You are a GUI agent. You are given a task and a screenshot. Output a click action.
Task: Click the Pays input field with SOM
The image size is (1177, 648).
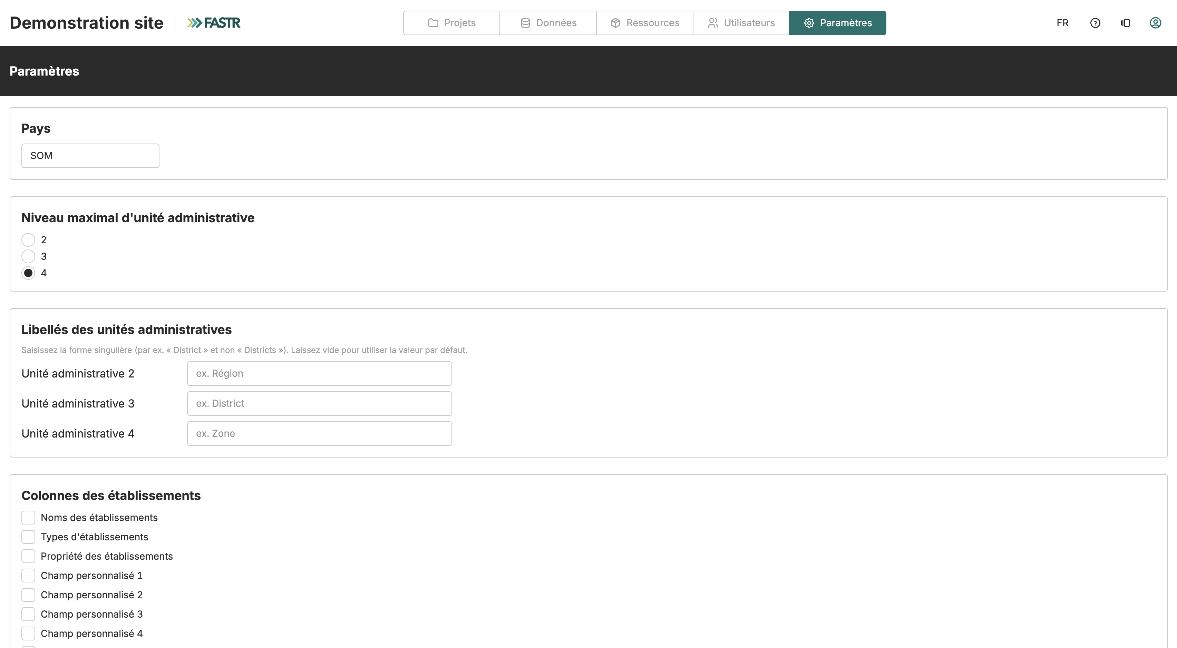[x=90, y=156]
